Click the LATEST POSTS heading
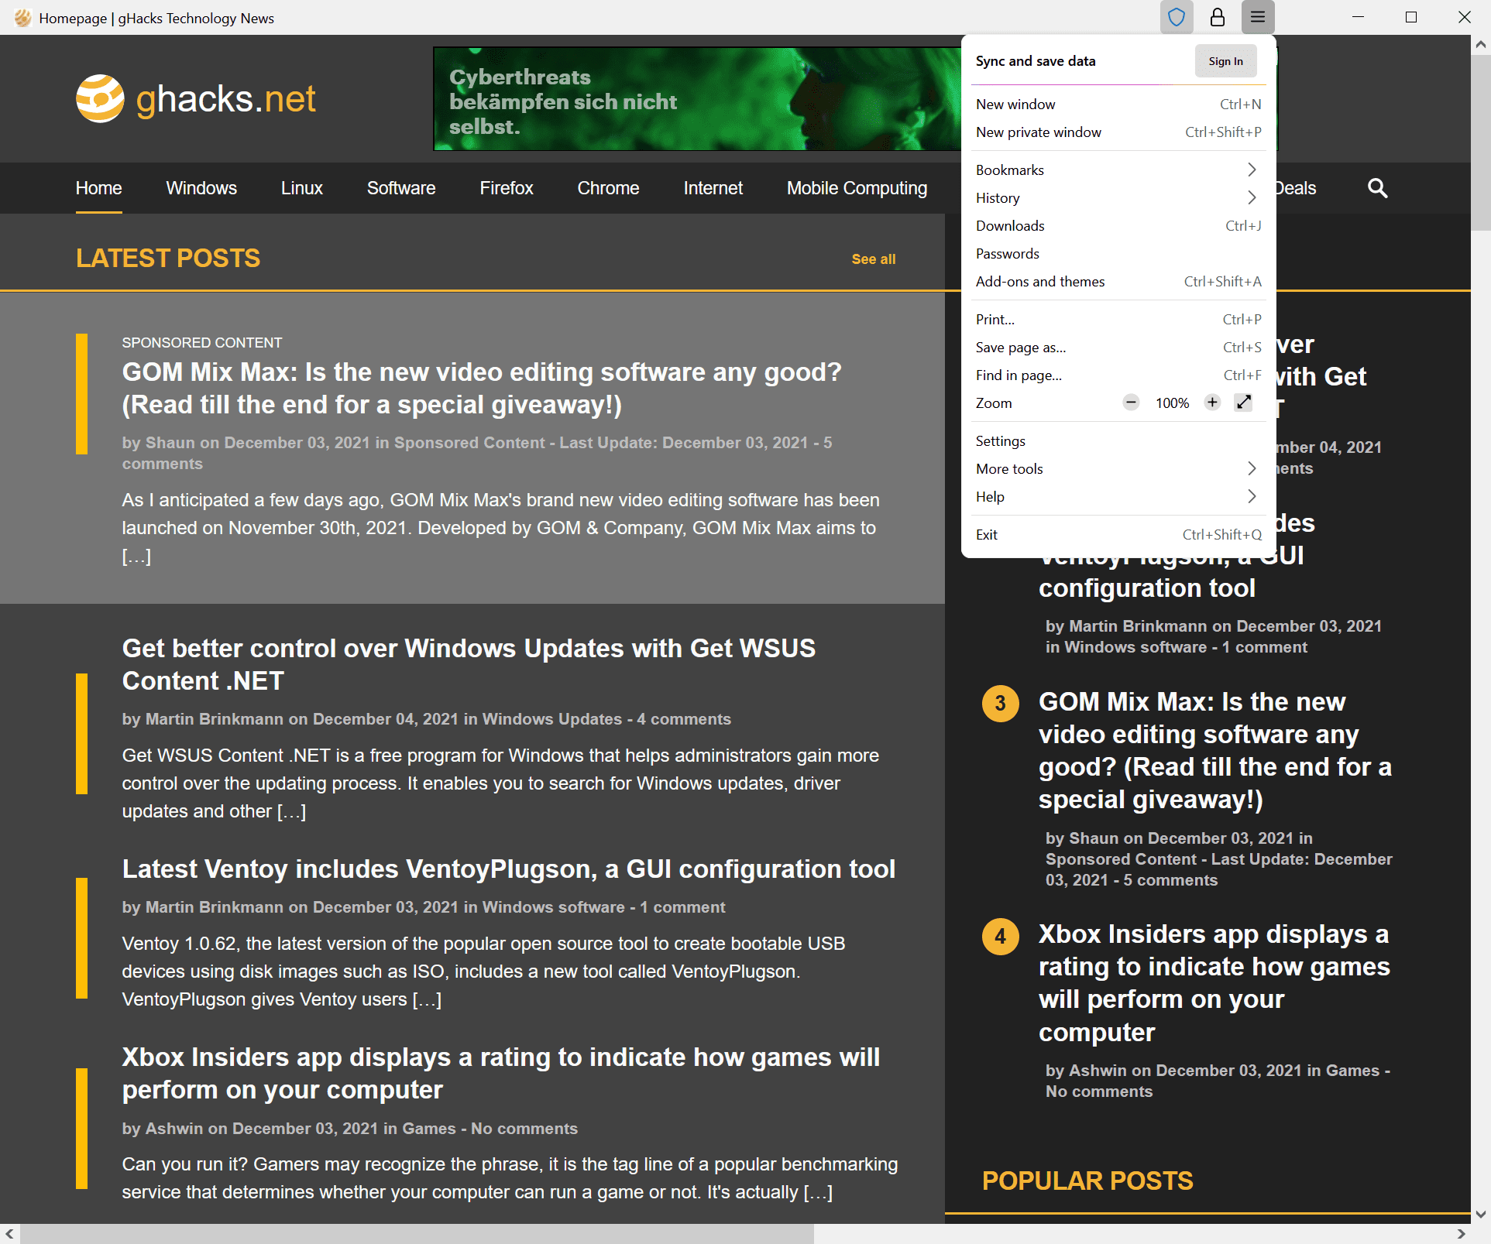Viewport: 1491px width, 1244px height. [x=168, y=259]
